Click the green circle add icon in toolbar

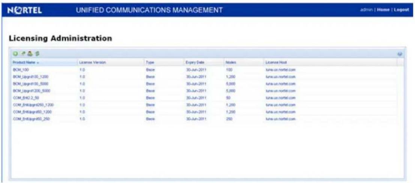[x=15, y=54]
